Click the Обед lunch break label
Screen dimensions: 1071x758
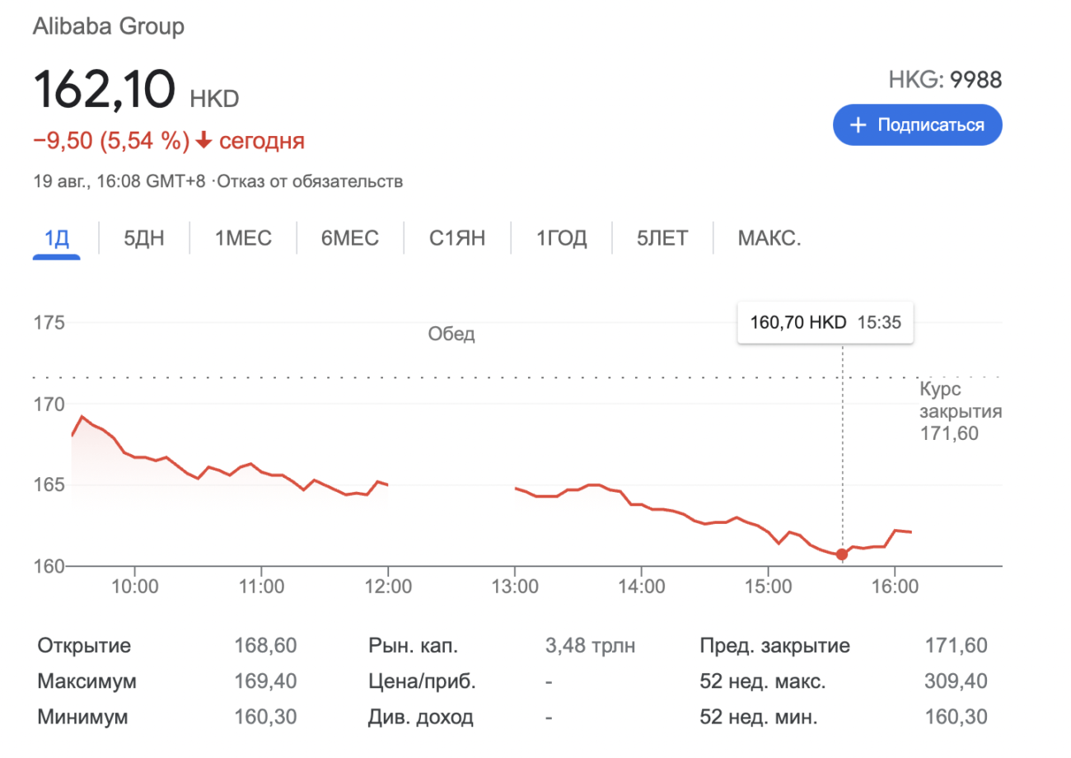[x=451, y=334]
